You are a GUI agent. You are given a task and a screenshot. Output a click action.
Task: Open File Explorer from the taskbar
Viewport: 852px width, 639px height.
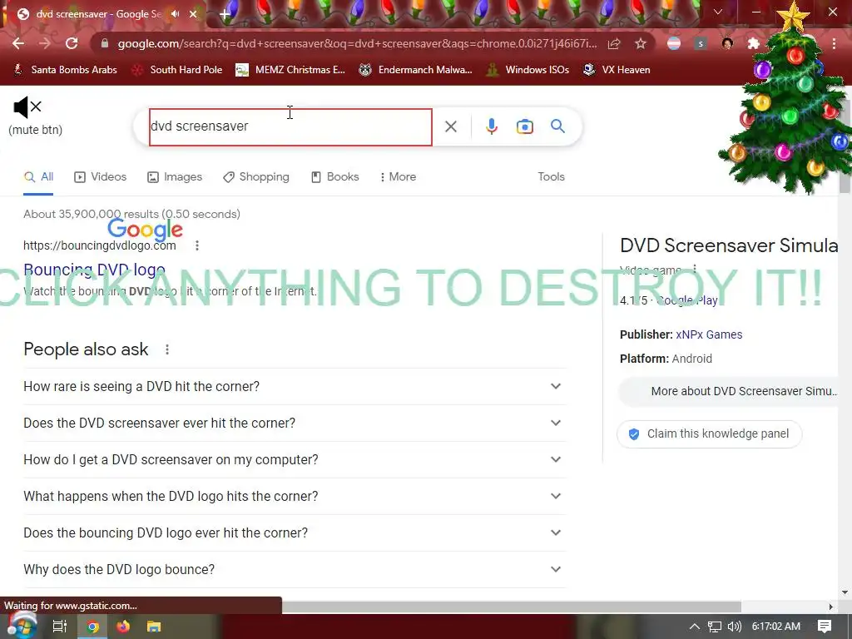coord(154,627)
